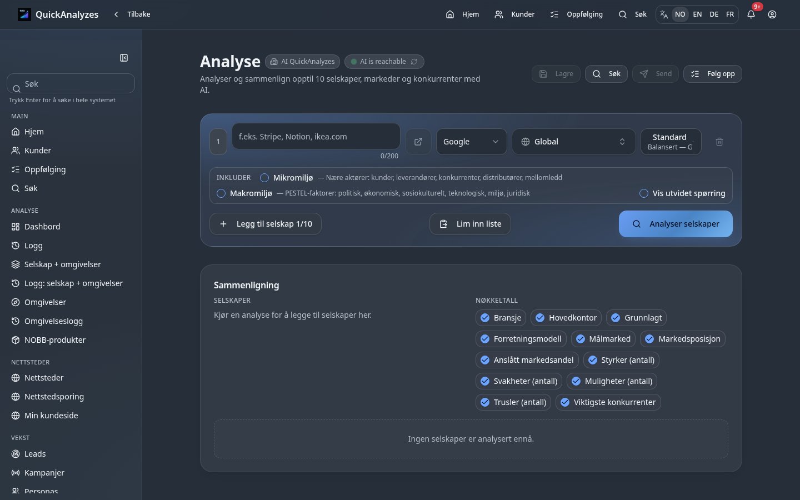Click the company name input field
The image size is (800, 500).
click(x=316, y=137)
